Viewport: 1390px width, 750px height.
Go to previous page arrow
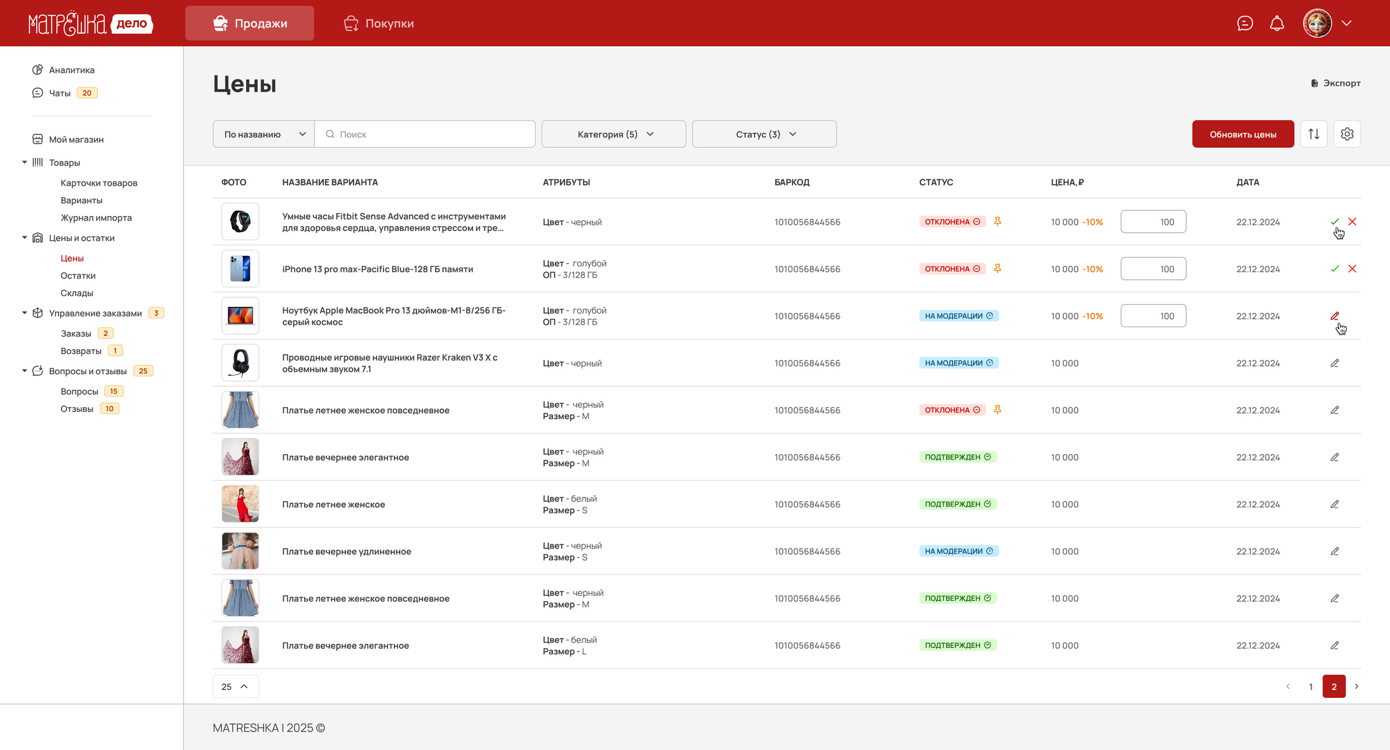1288,686
